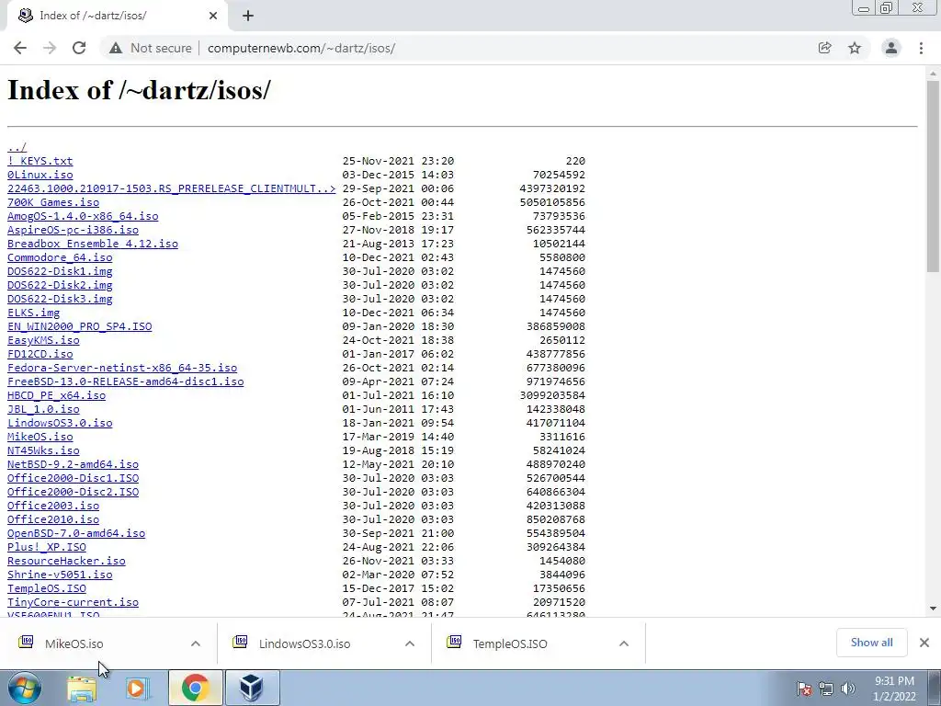Click the network tray icon
Screen dimensions: 941x706
coord(826,689)
